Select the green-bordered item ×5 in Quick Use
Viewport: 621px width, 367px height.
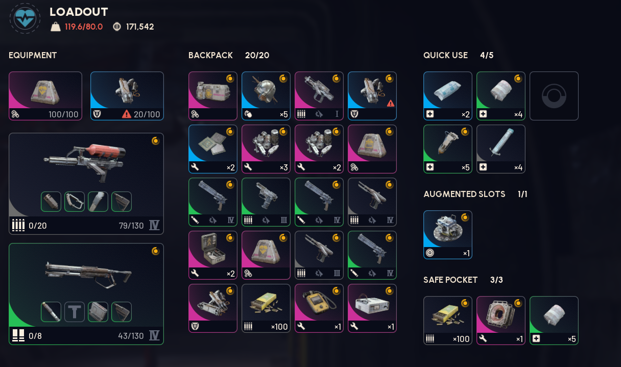point(448,149)
